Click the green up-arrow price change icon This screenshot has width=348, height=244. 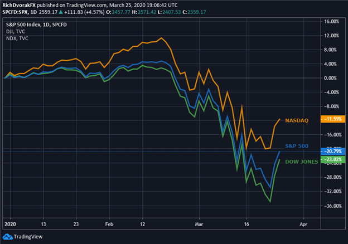click(x=61, y=12)
